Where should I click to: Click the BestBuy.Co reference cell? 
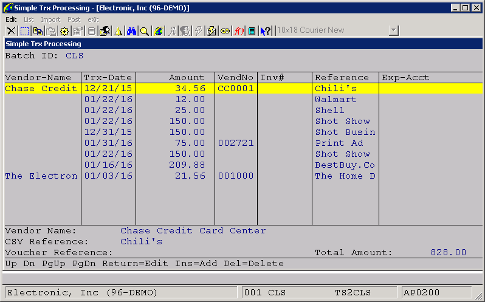(x=345, y=165)
